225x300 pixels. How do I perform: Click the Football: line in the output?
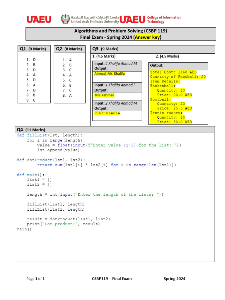tap(161, 100)
